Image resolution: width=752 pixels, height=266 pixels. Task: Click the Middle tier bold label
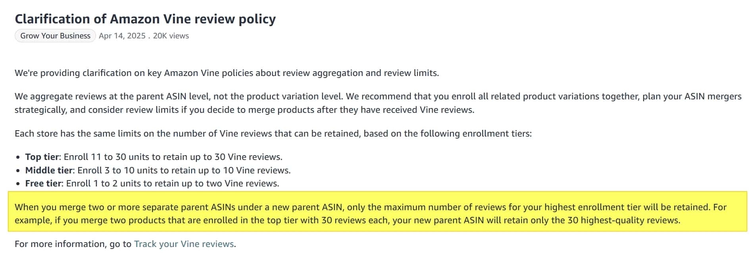tap(49, 170)
